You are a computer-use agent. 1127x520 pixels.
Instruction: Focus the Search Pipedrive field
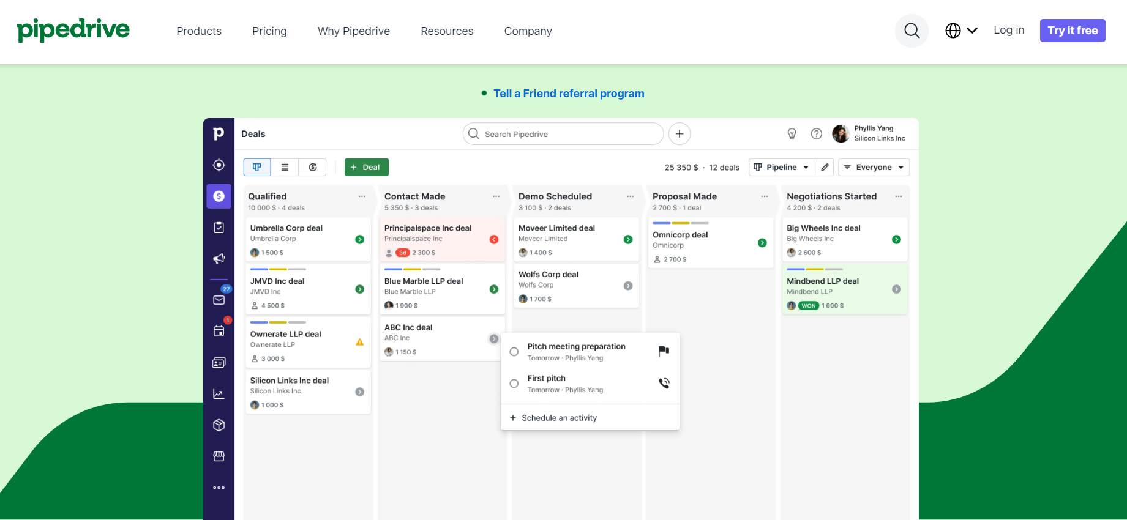[x=563, y=134]
